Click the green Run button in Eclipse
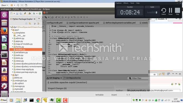 click(x=40, y=13)
